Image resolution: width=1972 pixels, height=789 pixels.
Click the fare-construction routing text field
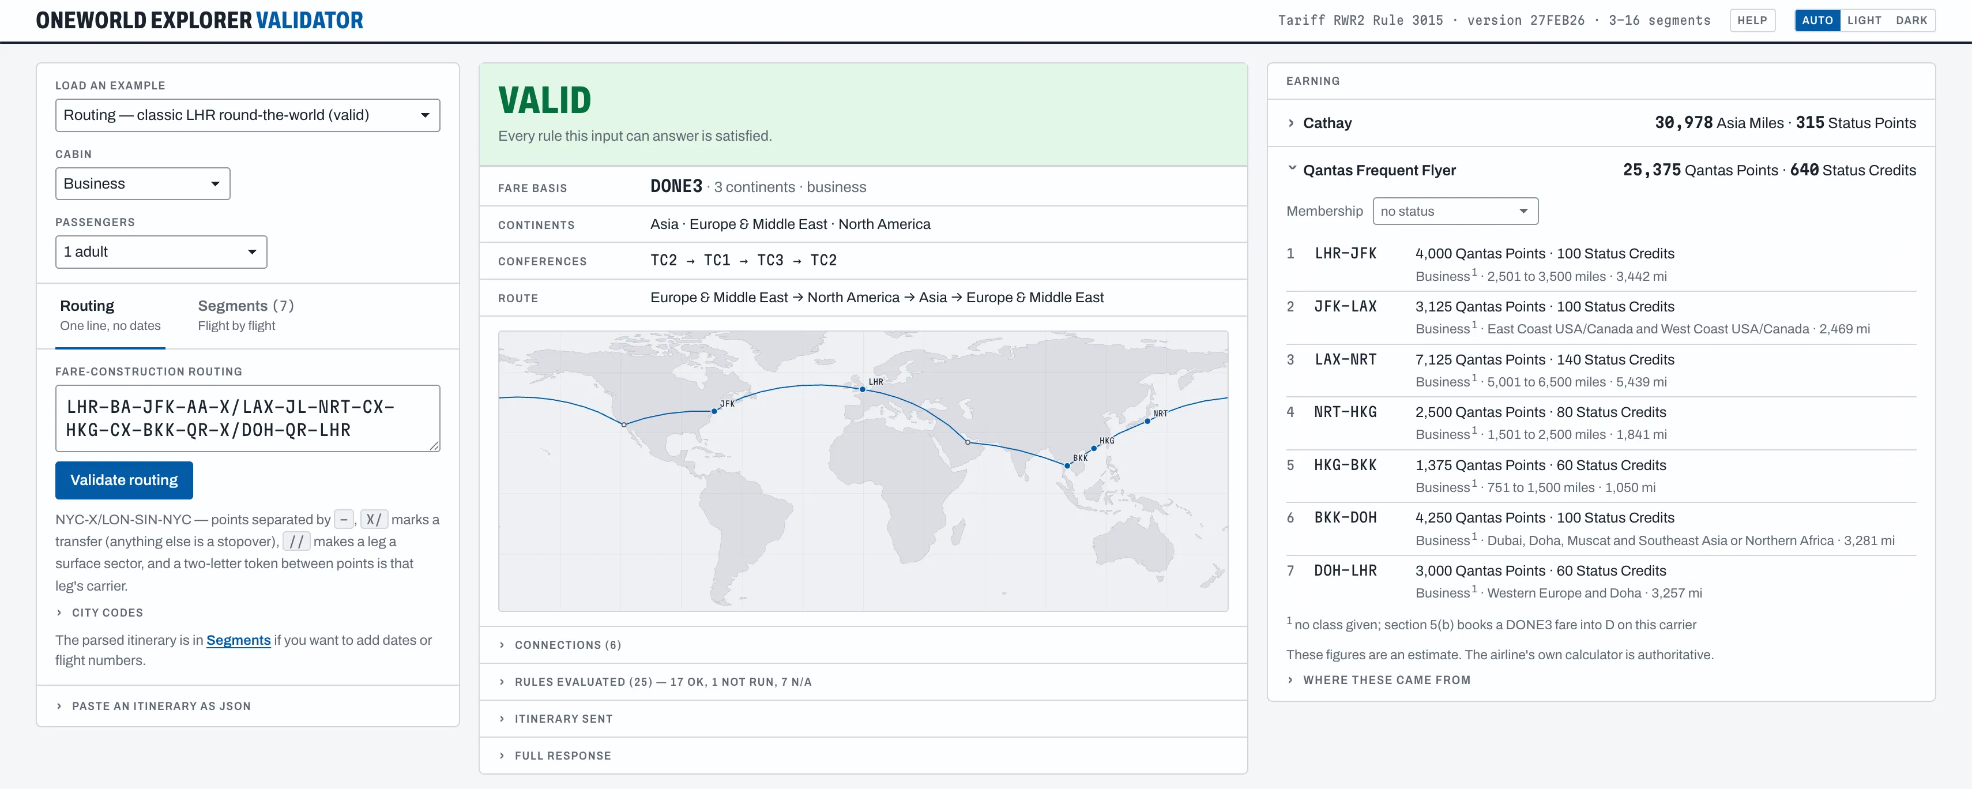[247, 418]
